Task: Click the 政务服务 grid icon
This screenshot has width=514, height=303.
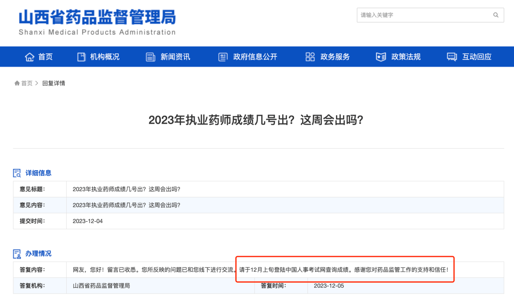Action: coord(310,57)
